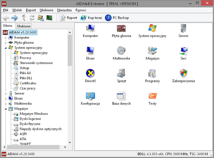Collapse the System operacyjny tree node
This screenshot has height=158, width=214.
[x=6, y=48]
